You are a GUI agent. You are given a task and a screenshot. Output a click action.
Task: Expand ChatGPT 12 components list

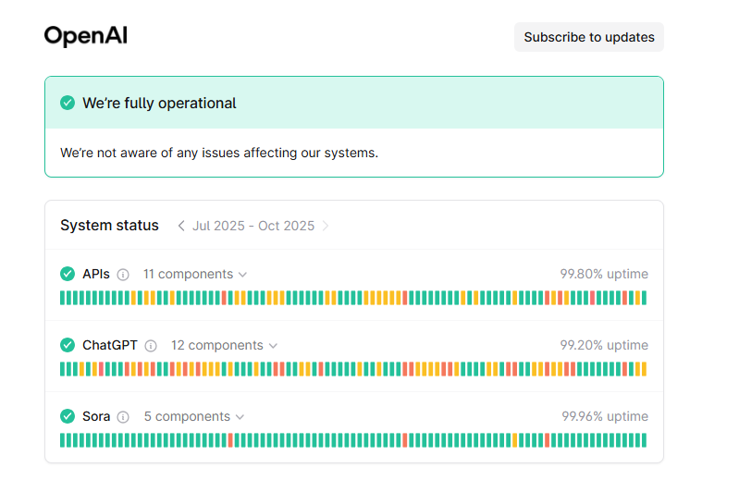pos(224,345)
